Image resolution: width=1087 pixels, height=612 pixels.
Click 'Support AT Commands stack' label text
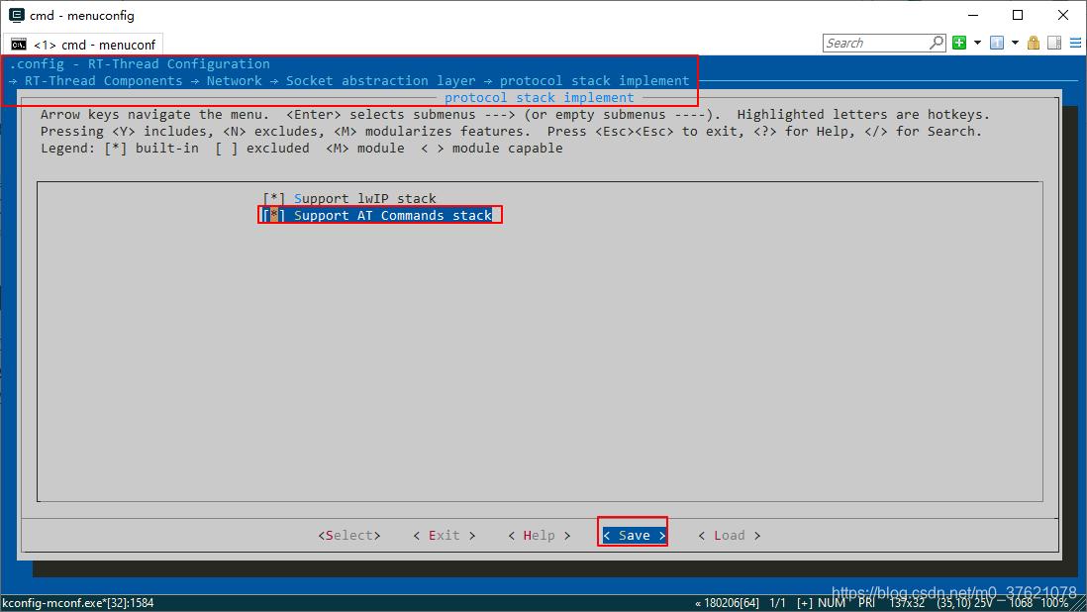(393, 215)
